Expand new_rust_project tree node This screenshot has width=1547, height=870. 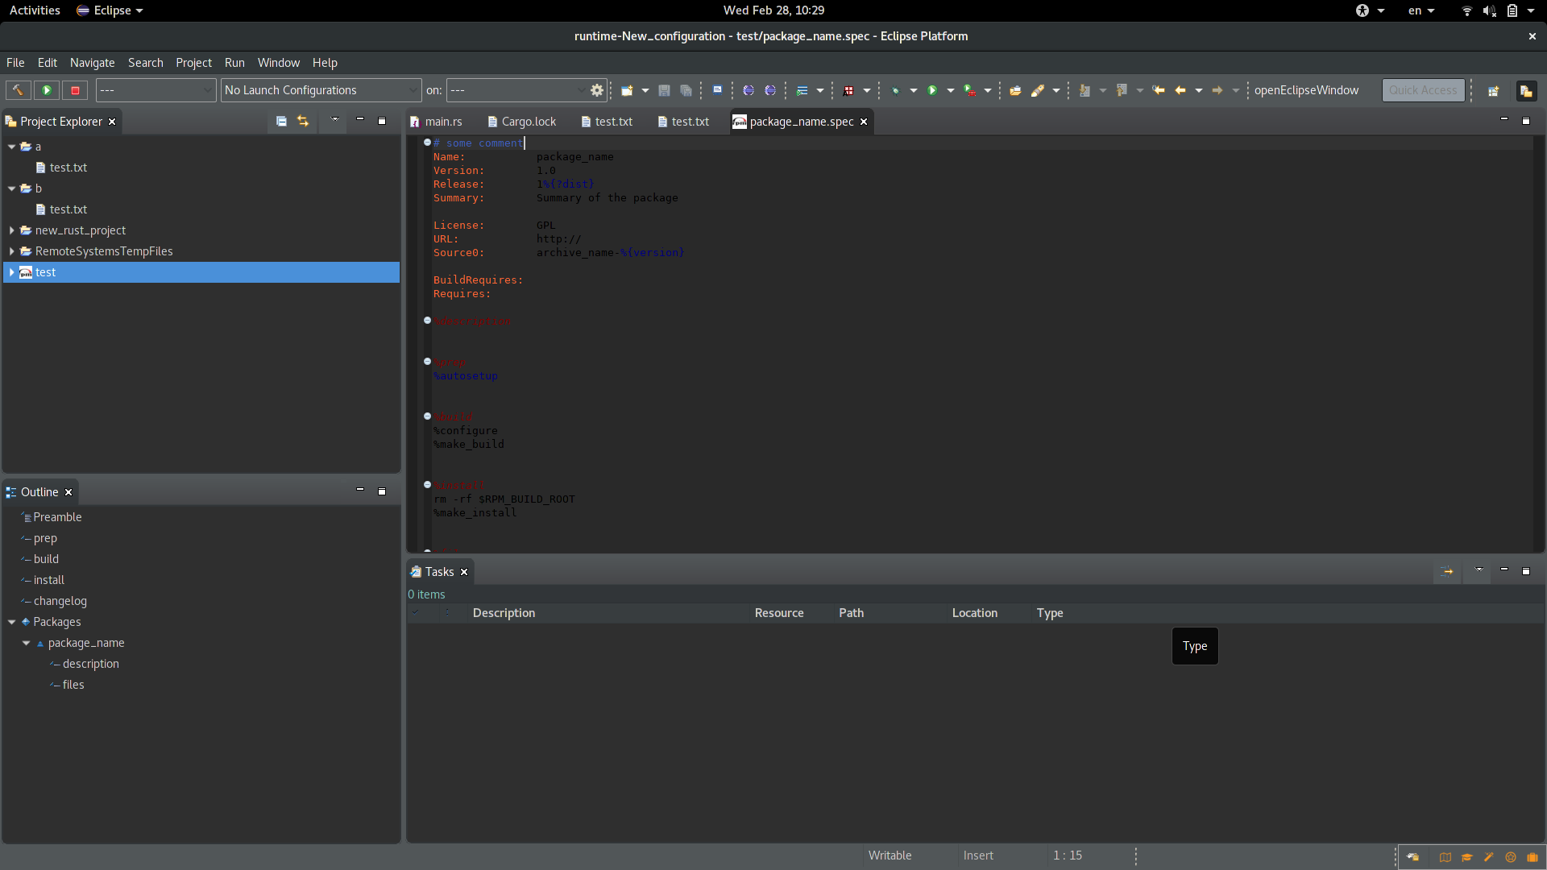point(11,230)
